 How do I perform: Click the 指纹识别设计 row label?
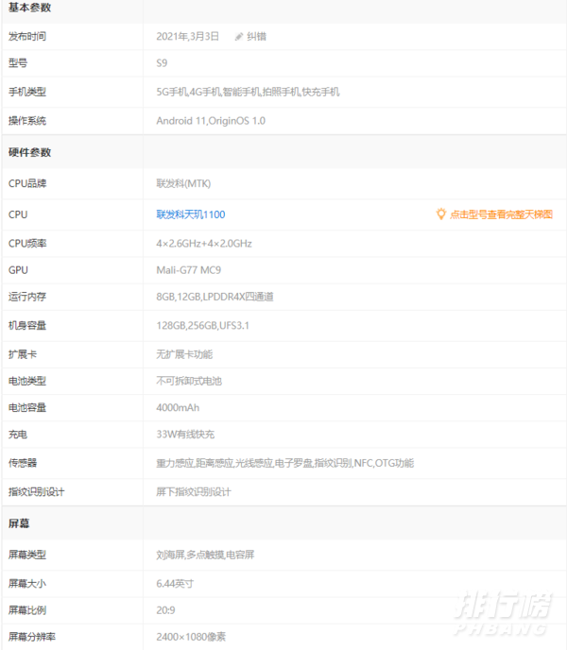(x=37, y=491)
